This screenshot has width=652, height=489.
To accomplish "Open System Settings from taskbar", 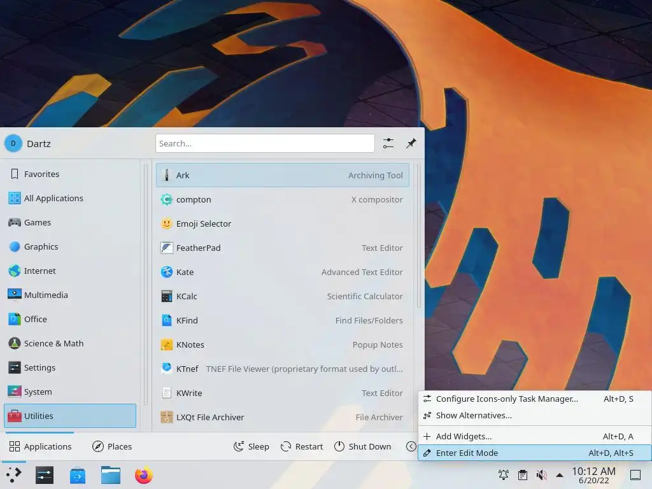I will (45, 475).
